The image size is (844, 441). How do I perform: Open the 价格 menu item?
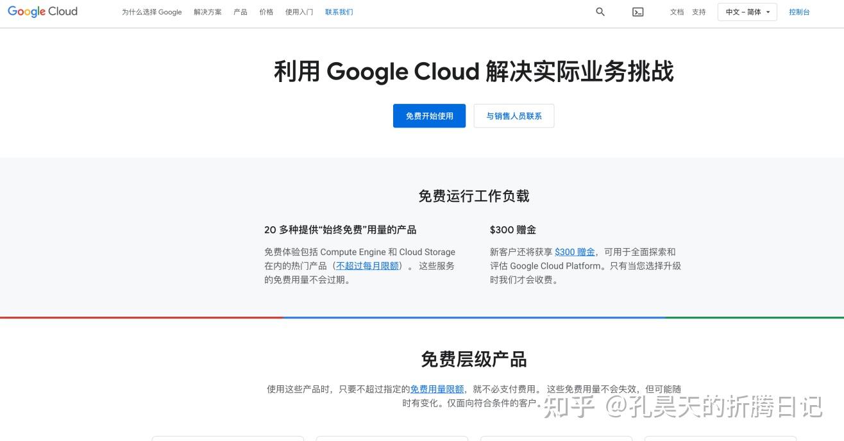(266, 12)
